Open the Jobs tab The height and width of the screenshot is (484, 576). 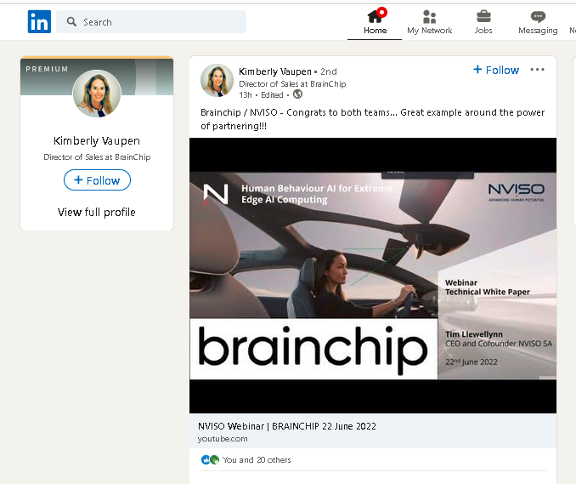(483, 22)
